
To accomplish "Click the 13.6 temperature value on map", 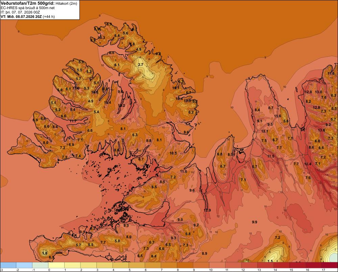I will (x=321, y=130).
